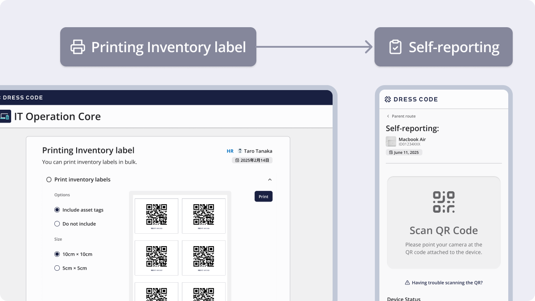Click the monitor icon beside IT Operation Core
535x301 pixels.
click(x=5, y=116)
